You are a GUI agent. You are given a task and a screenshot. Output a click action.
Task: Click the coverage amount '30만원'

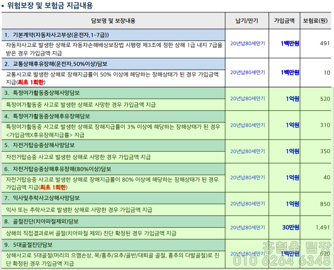(291, 228)
